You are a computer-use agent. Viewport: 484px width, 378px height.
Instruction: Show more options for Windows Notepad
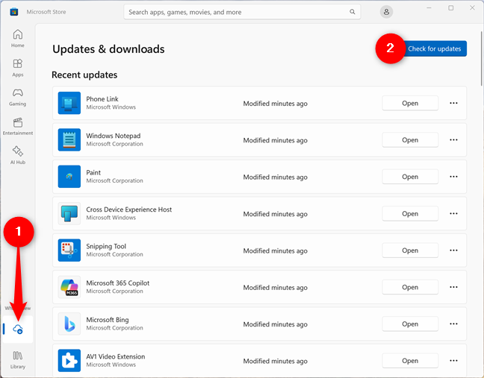(453, 140)
